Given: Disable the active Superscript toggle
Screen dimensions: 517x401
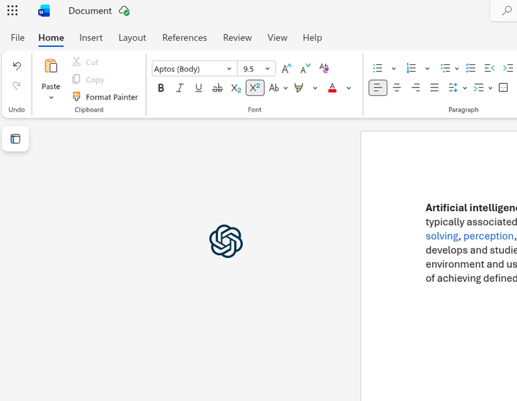Looking at the screenshot, I should (x=254, y=88).
